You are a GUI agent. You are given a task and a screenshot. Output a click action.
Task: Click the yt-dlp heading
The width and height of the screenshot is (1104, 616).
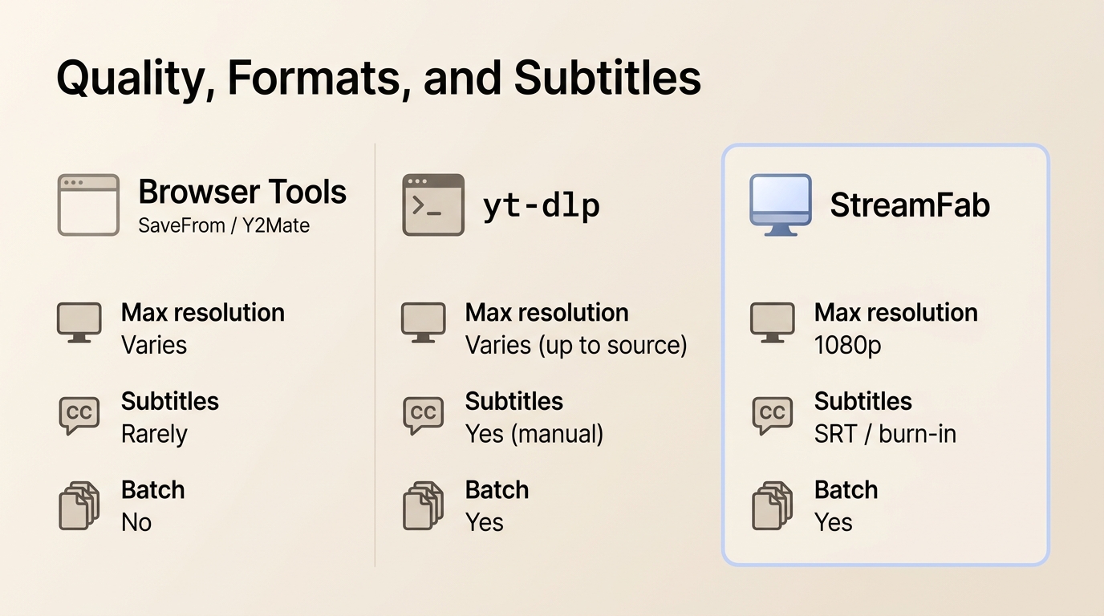point(541,206)
